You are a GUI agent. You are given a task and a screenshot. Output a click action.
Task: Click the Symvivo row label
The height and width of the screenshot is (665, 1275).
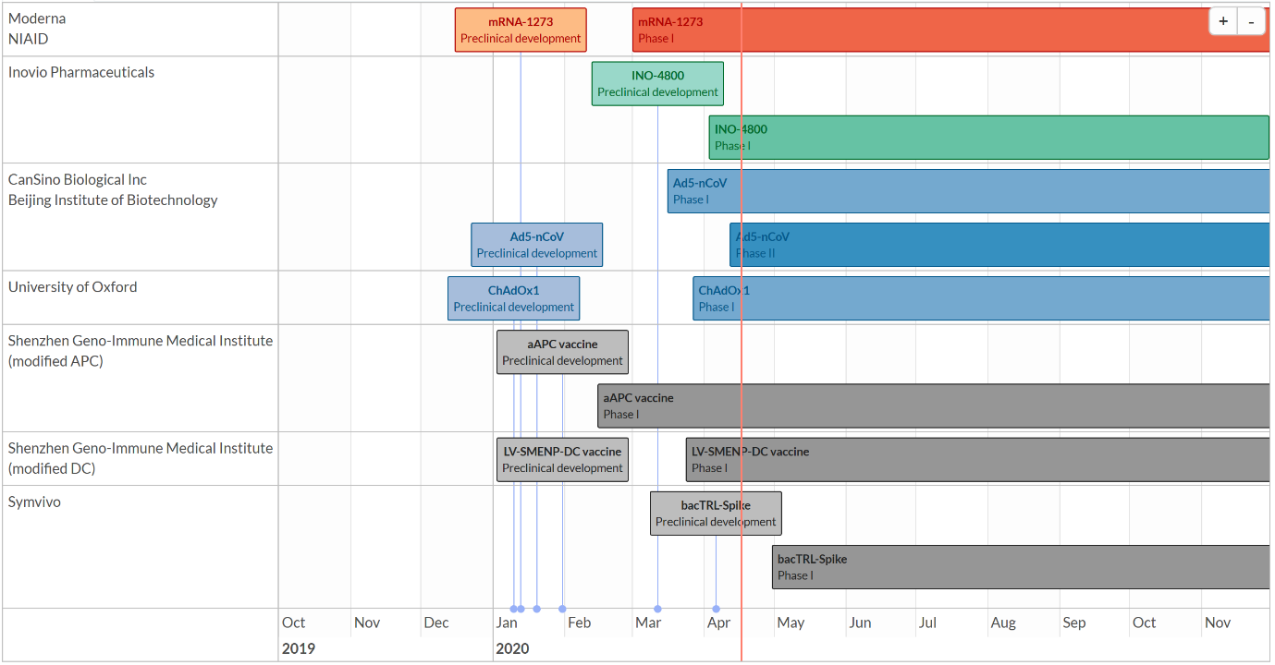click(x=34, y=502)
